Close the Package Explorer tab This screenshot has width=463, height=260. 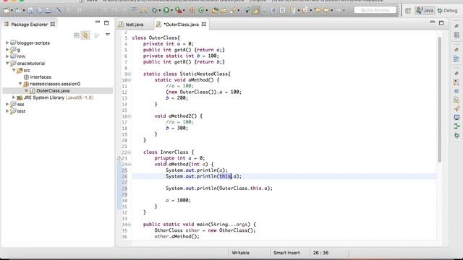pyautogui.click(x=53, y=24)
